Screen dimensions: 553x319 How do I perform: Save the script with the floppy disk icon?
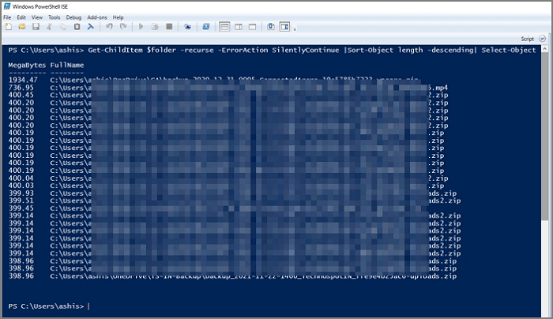(36, 26)
